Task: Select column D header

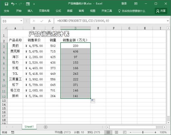Action: (x=75, y=28)
